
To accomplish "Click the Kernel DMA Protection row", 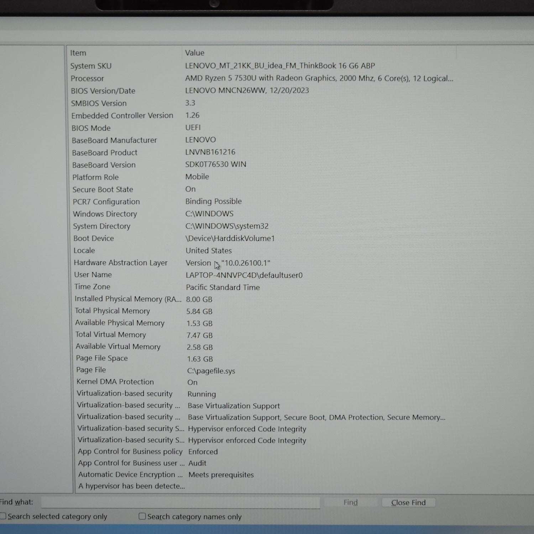I will tap(115, 382).
